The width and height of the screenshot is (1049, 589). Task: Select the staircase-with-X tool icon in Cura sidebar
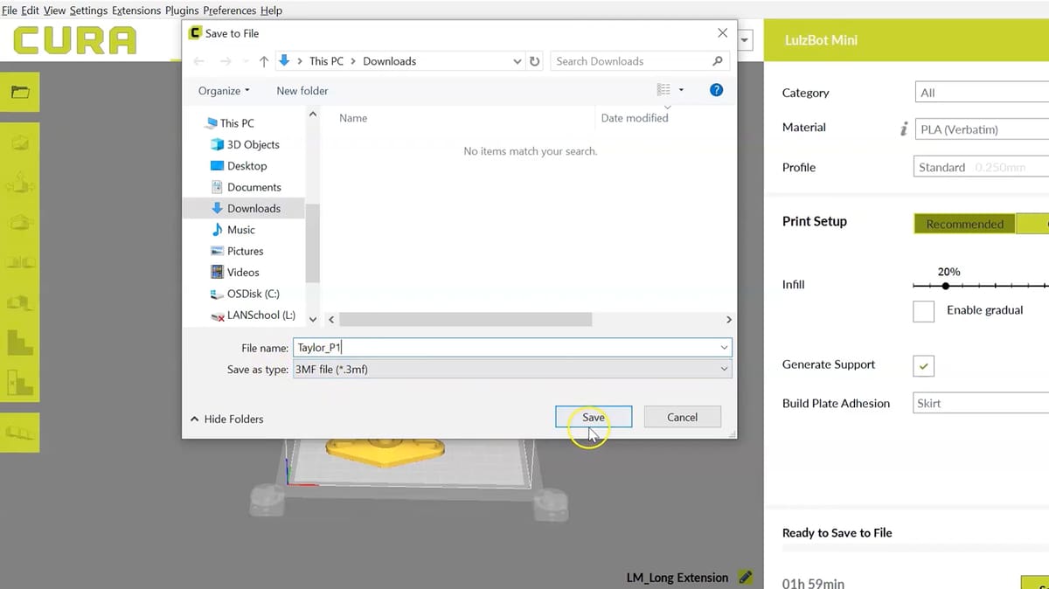(x=19, y=382)
